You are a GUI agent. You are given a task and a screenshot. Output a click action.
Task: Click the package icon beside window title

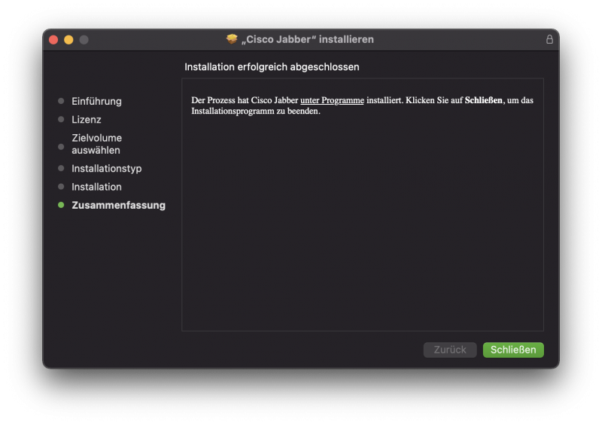point(232,39)
